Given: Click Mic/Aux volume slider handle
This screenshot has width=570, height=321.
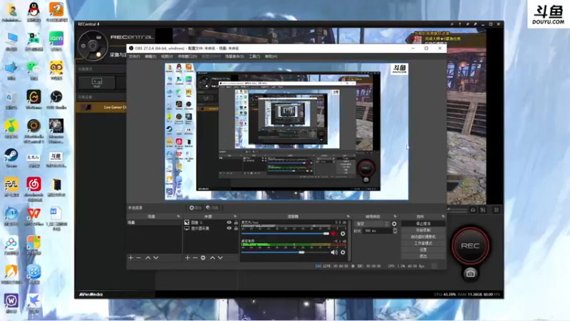Looking at the screenshot, I should point(326,234).
